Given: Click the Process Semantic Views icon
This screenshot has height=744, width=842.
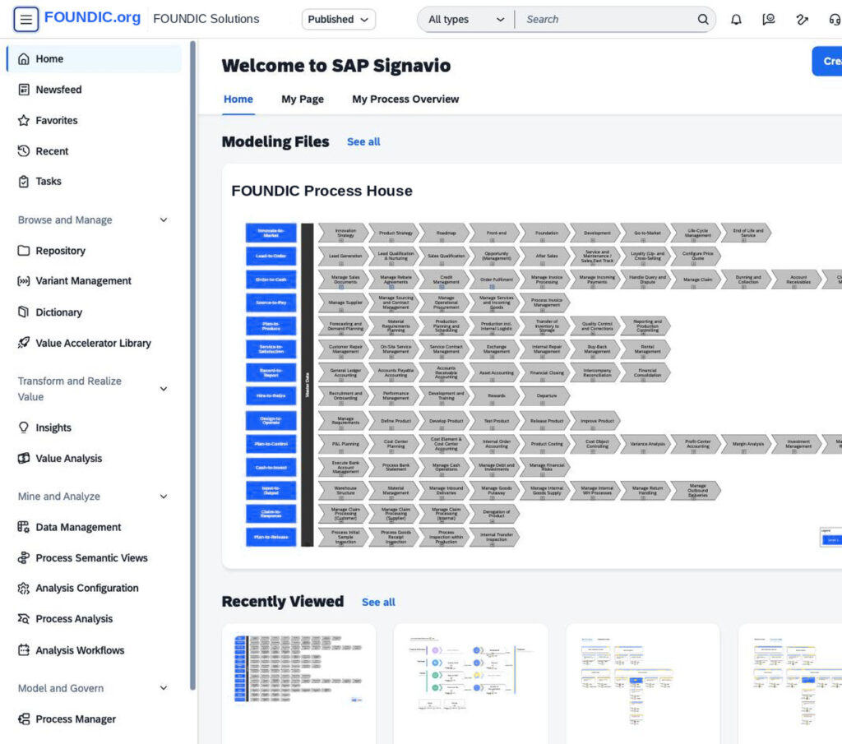Looking at the screenshot, I should click(x=24, y=557).
